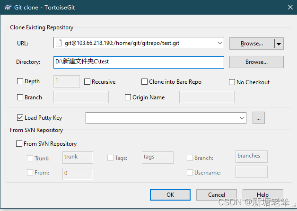
Task: Click the branches text field
Action: coord(252,157)
